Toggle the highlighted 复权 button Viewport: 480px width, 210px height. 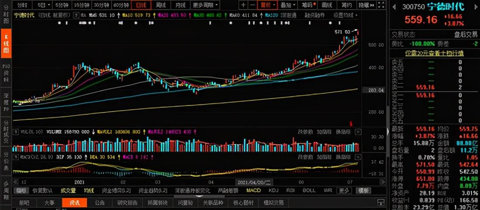click(267, 5)
